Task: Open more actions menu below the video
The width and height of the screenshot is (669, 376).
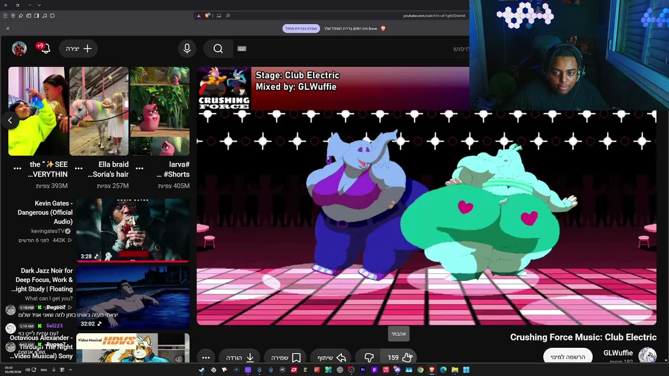Action: point(206,357)
